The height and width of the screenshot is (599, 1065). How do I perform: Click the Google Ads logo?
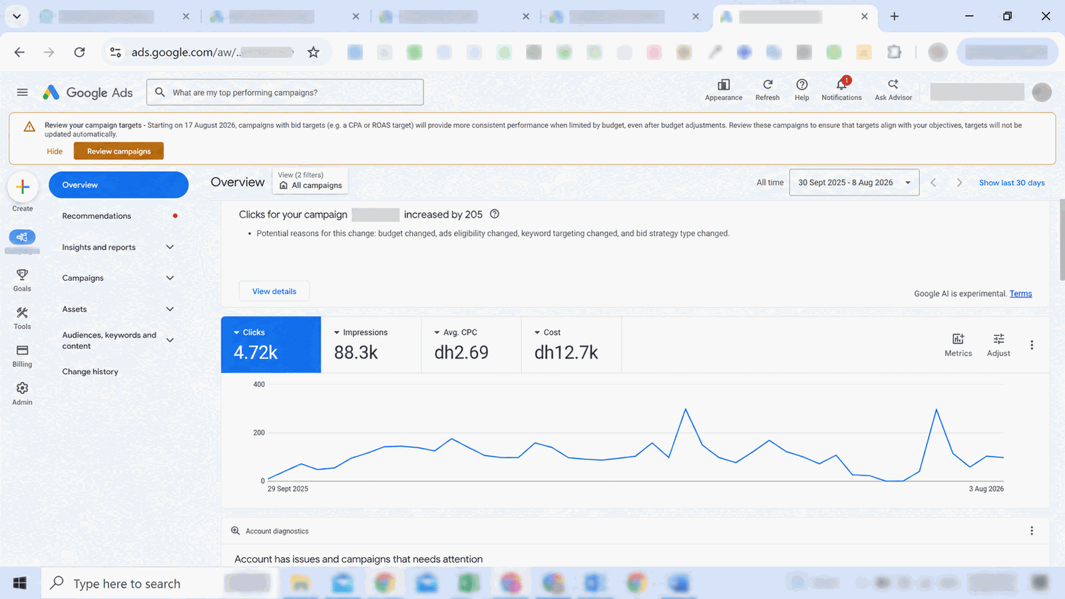(x=88, y=93)
